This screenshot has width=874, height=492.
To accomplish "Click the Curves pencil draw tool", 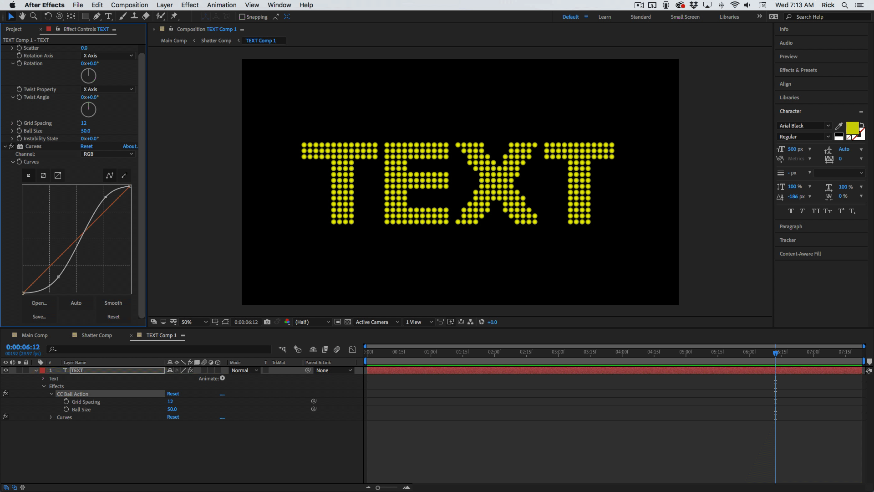I will pos(124,175).
